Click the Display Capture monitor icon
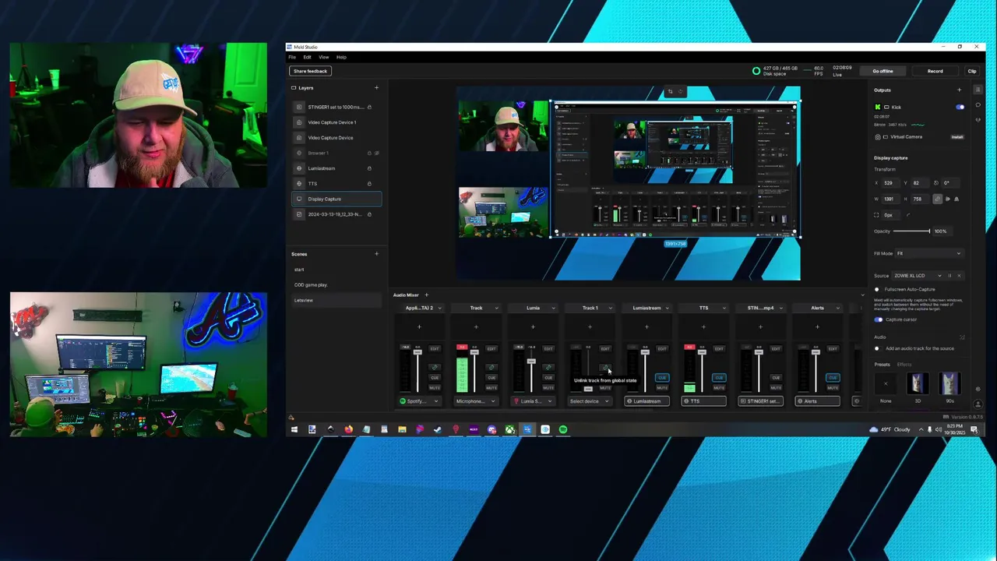The image size is (997, 561). pyautogui.click(x=299, y=199)
